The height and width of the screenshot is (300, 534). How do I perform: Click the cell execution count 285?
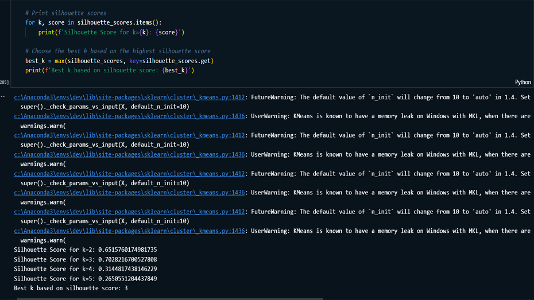[4, 83]
